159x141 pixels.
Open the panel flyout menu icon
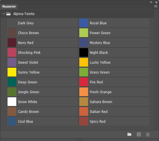[x=156, y=6]
